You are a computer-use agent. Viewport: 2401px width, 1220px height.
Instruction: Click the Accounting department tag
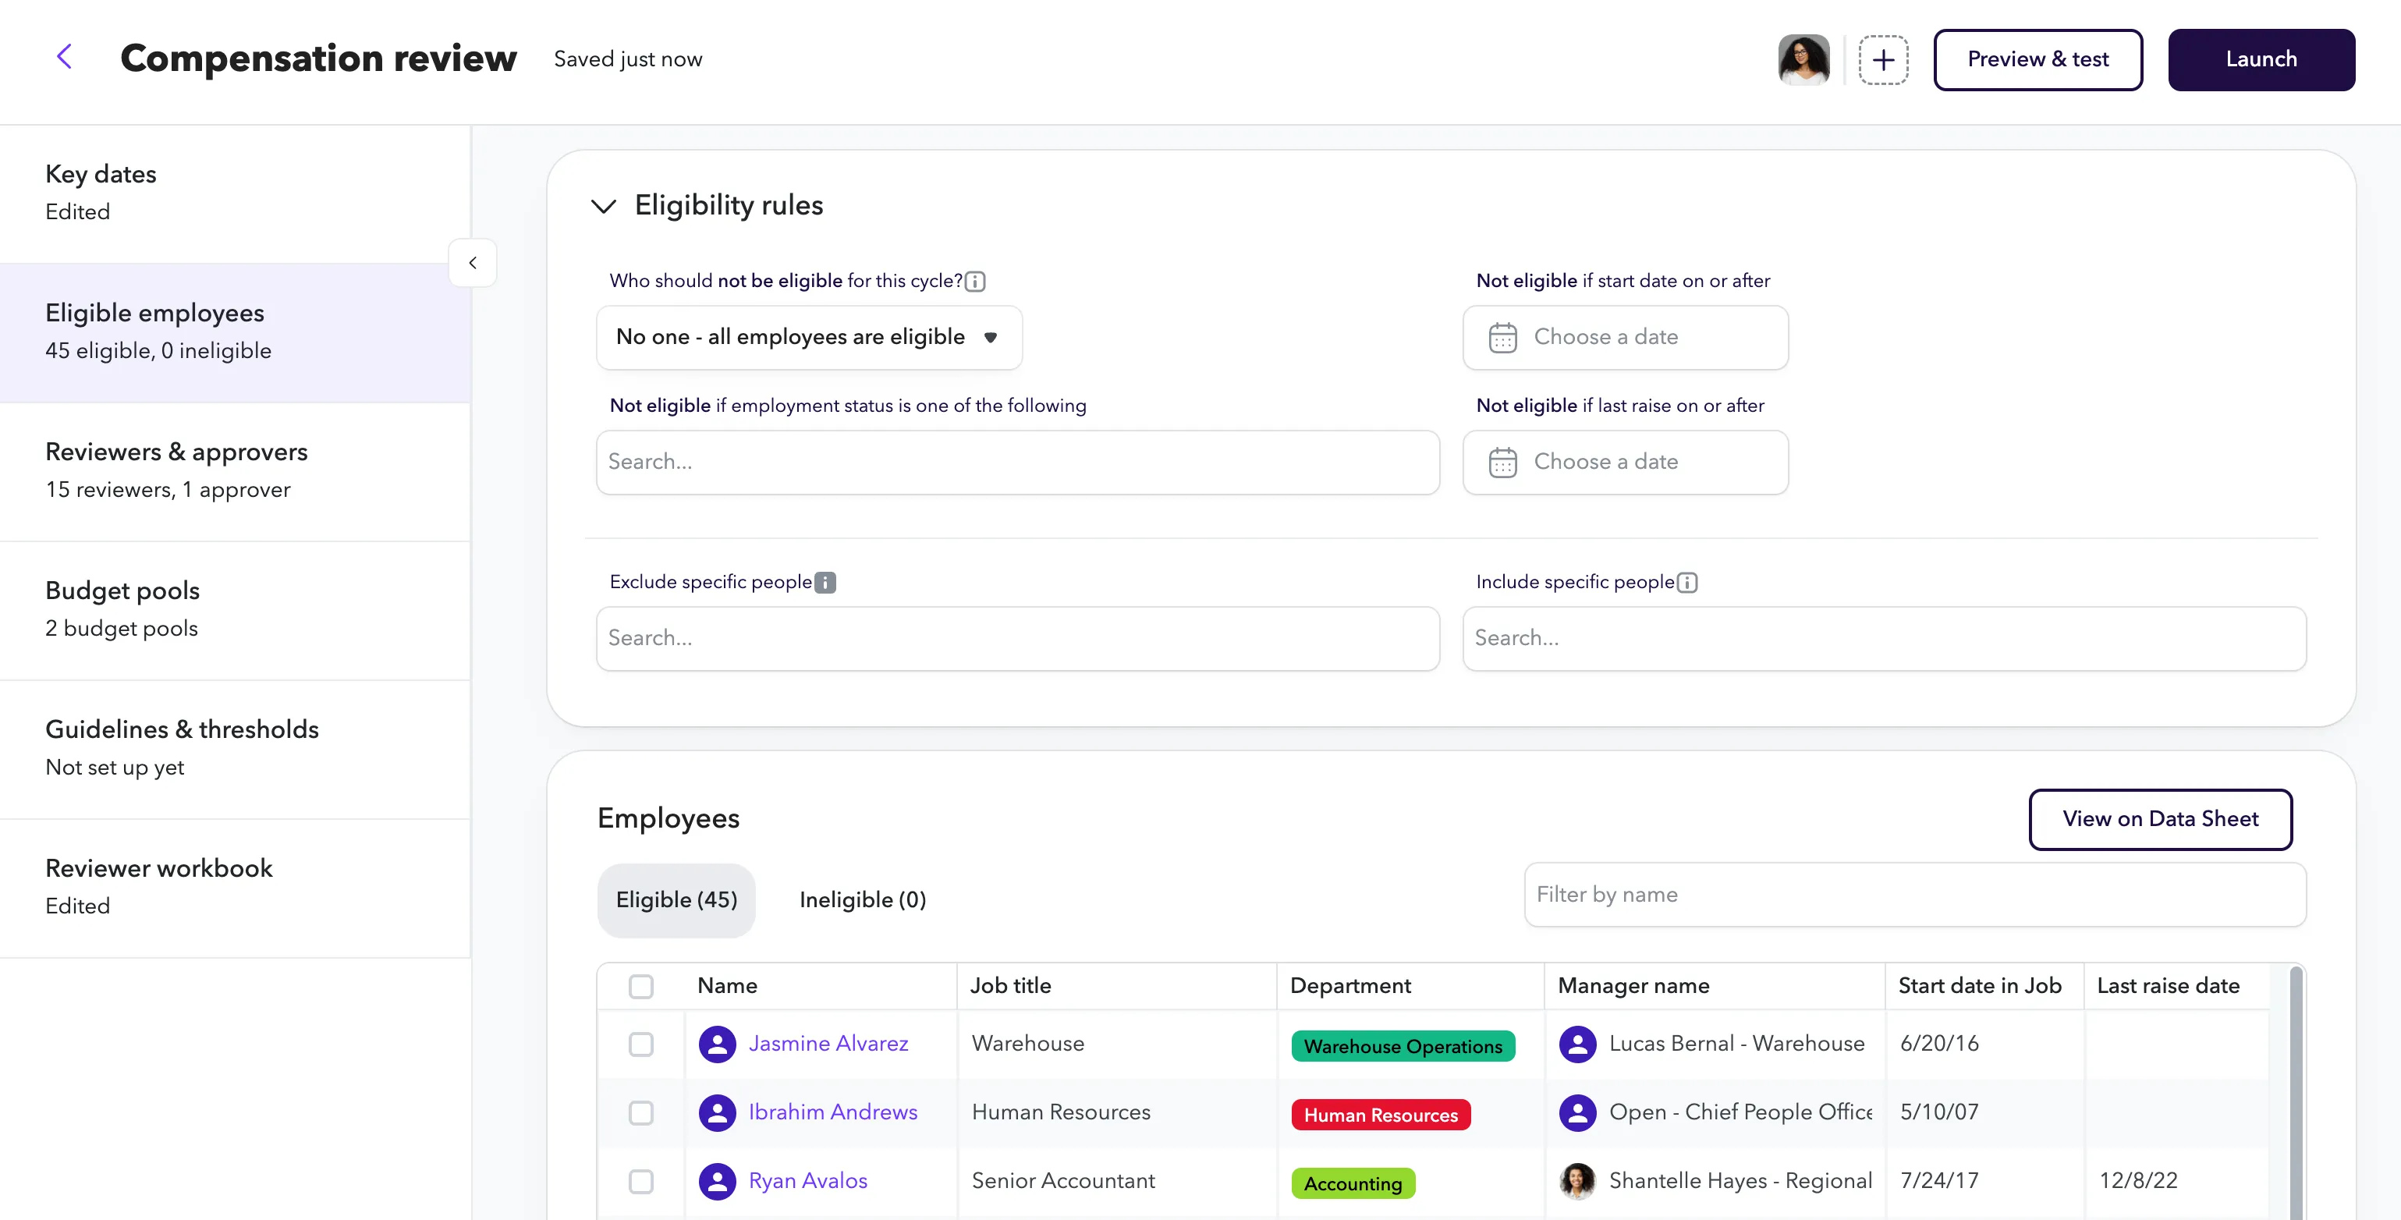pos(1353,1185)
